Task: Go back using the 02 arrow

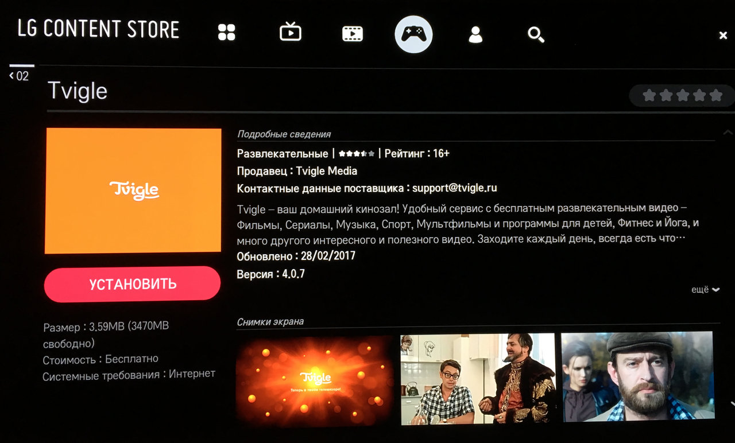Action: pyautogui.click(x=19, y=76)
